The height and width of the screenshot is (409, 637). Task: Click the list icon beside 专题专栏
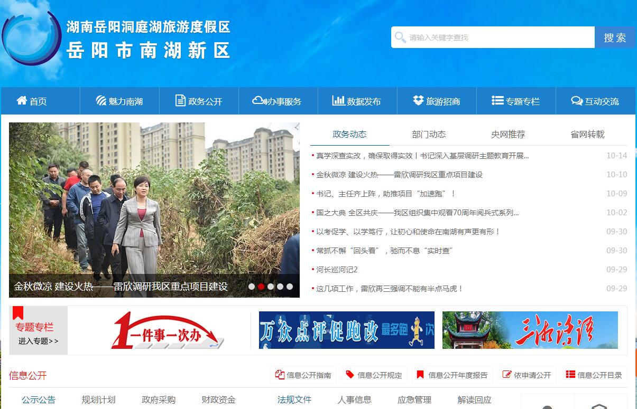click(x=497, y=100)
